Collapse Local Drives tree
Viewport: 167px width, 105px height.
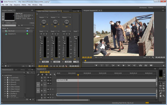3,75
